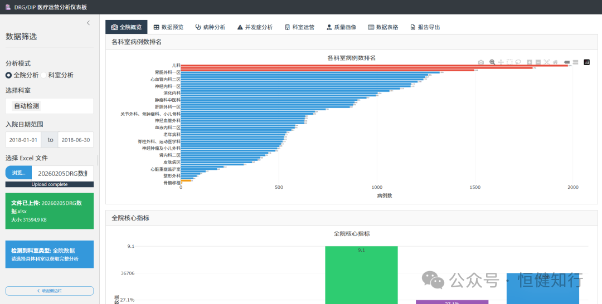The height and width of the screenshot is (304, 602).
Task: Switch to the 质量画像 tab
Action: (x=341, y=27)
